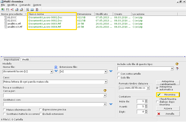
Task: Sort by the Creato column header
Action: click(122, 14)
